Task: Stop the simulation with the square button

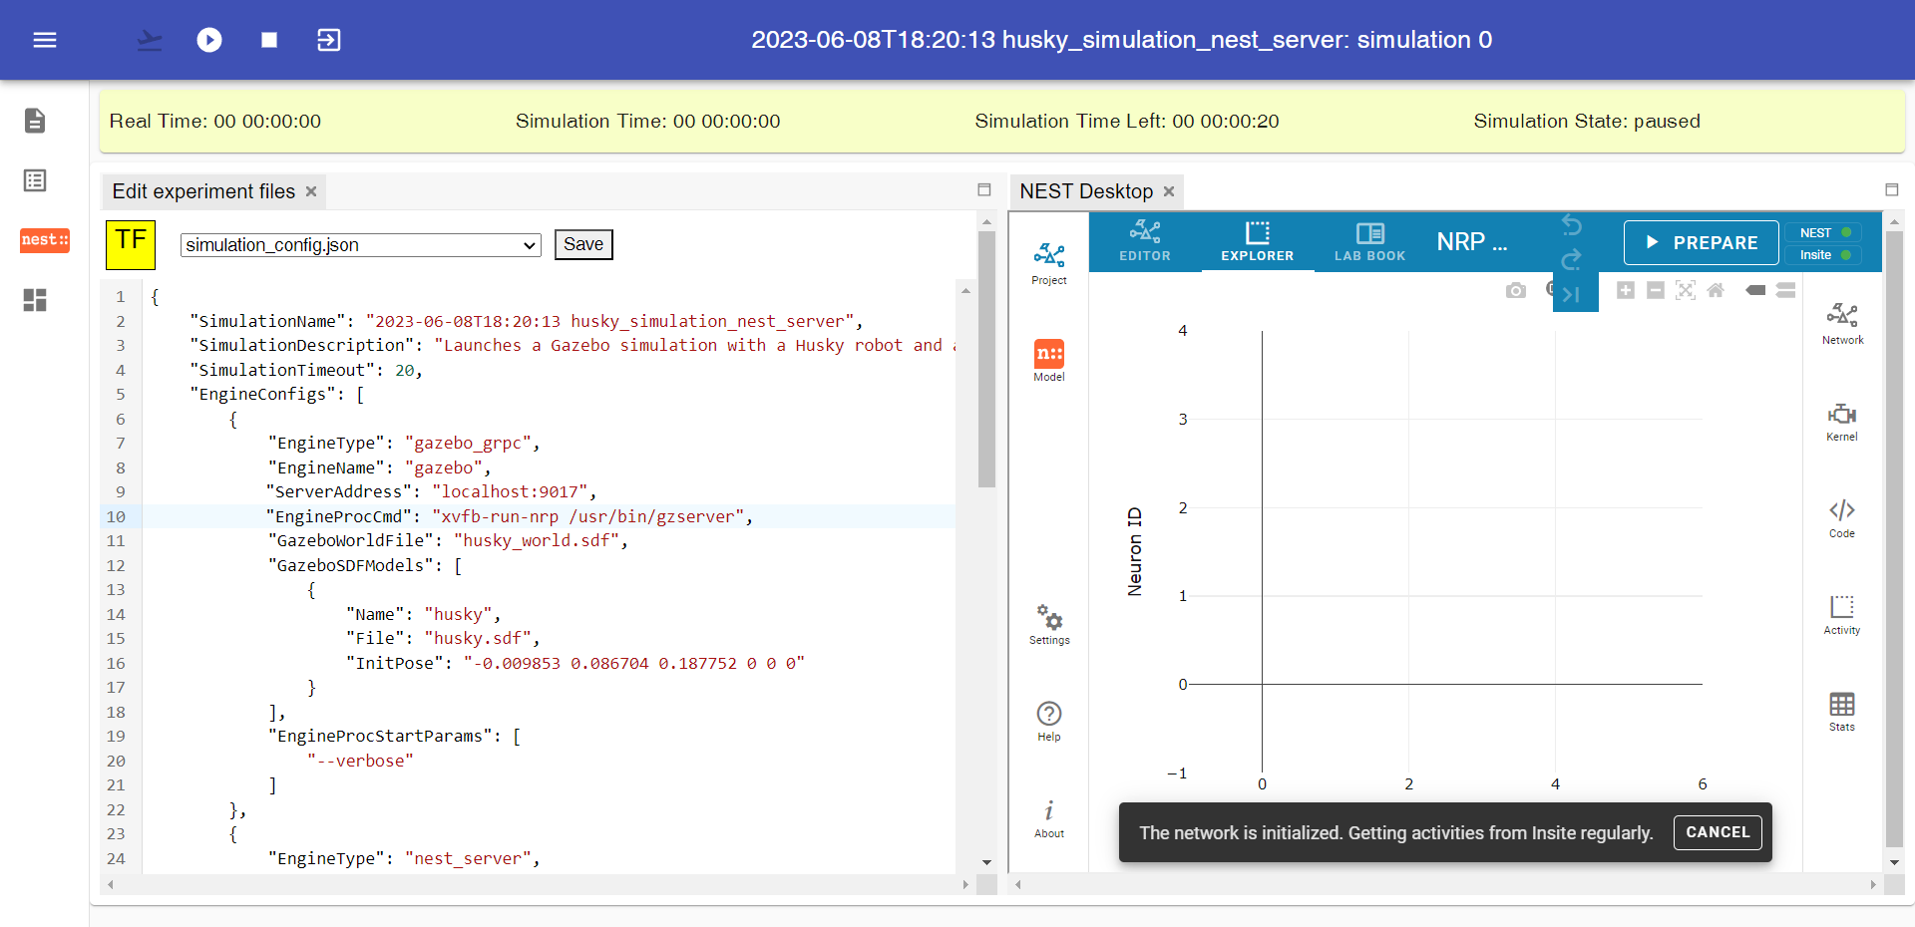Action: pos(269,40)
